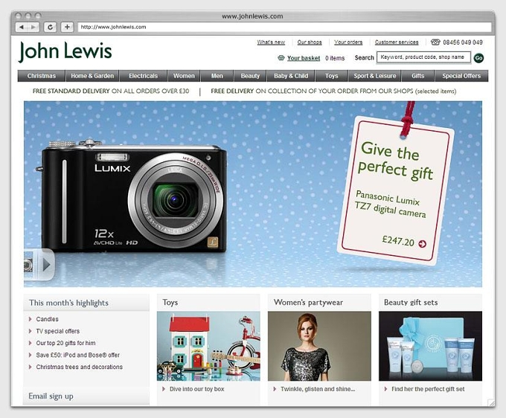Click the Twinkle, glisten and shine link
The width and height of the screenshot is (506, 418).
pos(318,389)
